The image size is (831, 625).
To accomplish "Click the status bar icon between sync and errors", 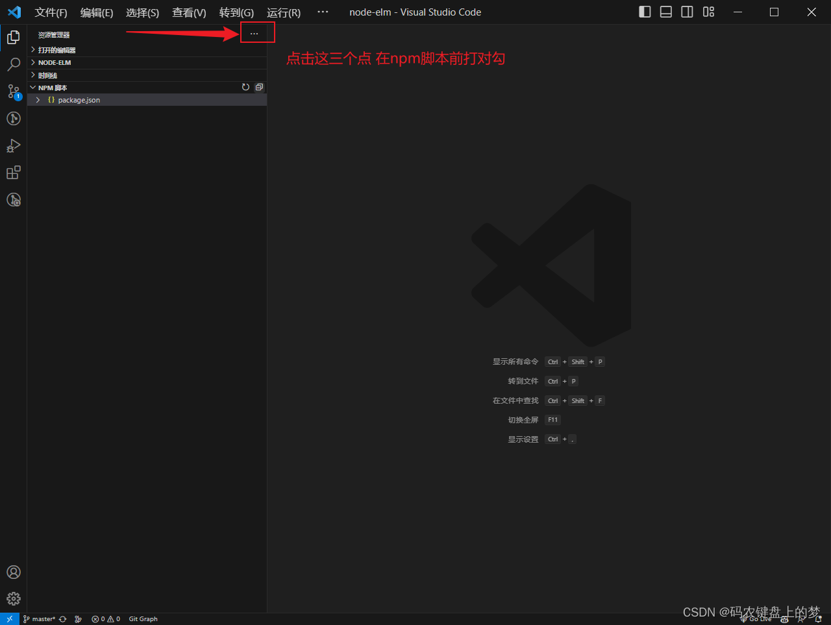I will 78,619.
